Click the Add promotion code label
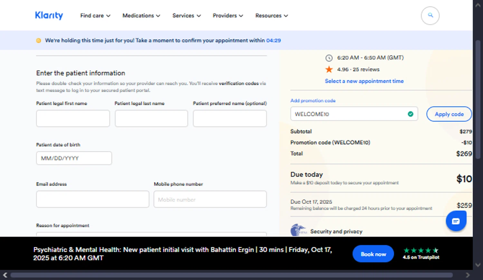The image size is (483, 280). coord(313,101)
